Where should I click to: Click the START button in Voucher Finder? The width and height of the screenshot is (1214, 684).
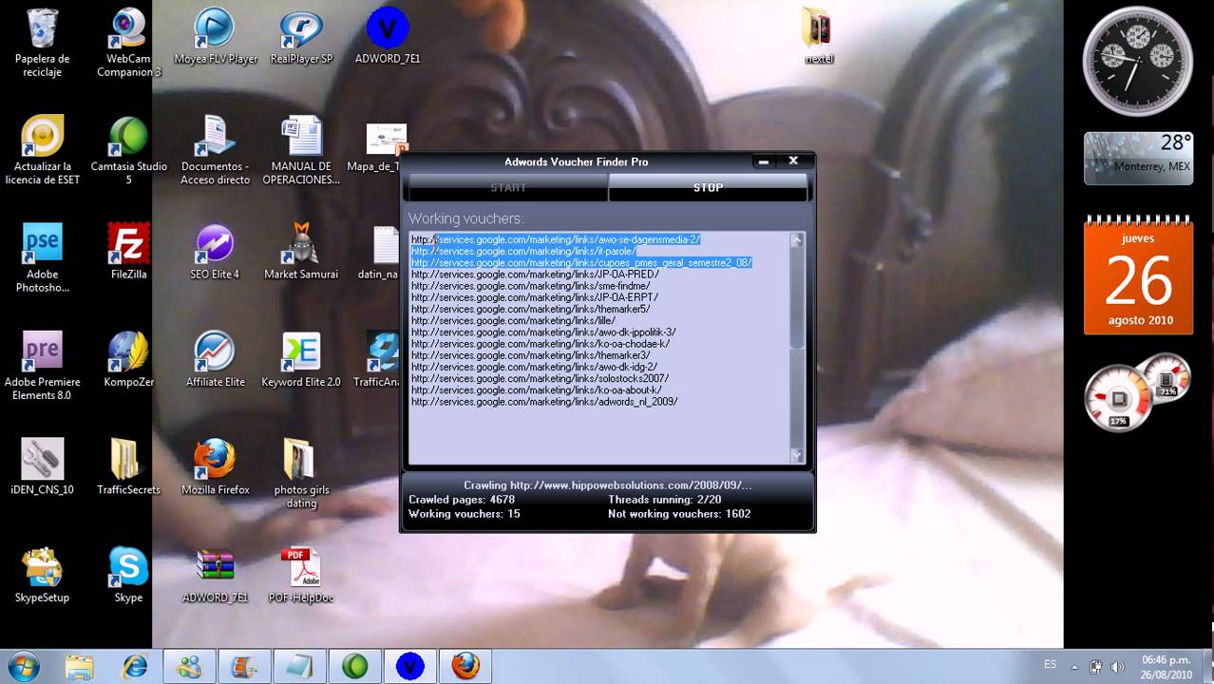508,187
